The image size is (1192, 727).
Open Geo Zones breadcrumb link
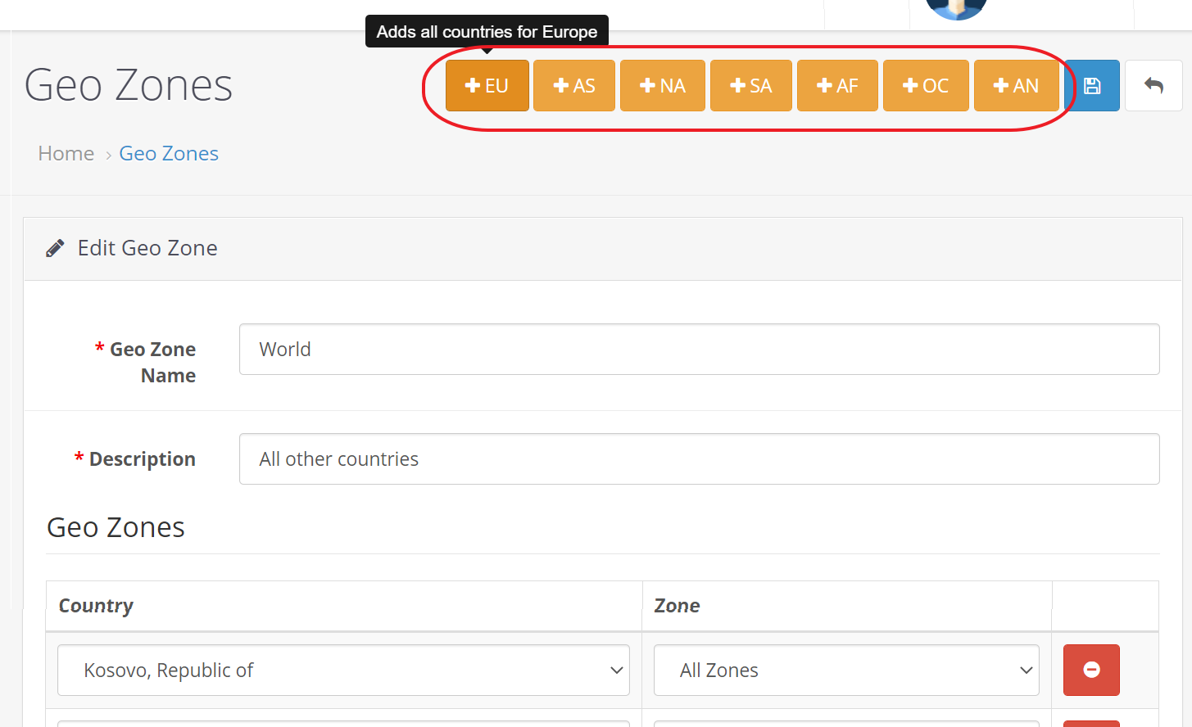(x=169, y=154)
